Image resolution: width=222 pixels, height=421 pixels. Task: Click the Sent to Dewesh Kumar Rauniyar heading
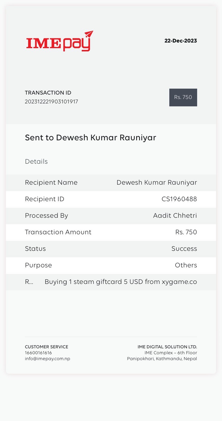[90, 138]
